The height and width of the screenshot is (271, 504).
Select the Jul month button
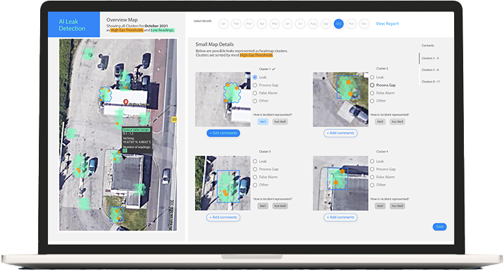(x=300, y=24)
